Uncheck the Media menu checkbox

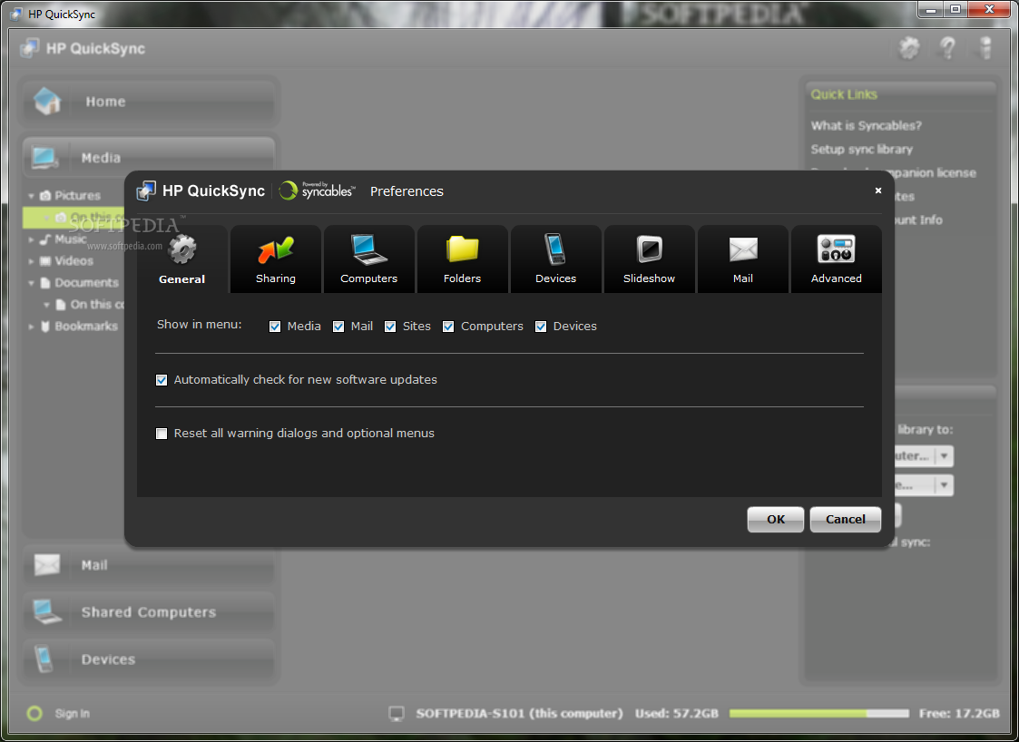(x=275, y=327)
